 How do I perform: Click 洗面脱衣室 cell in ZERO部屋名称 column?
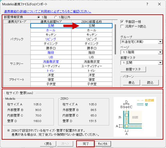(92, 62)
